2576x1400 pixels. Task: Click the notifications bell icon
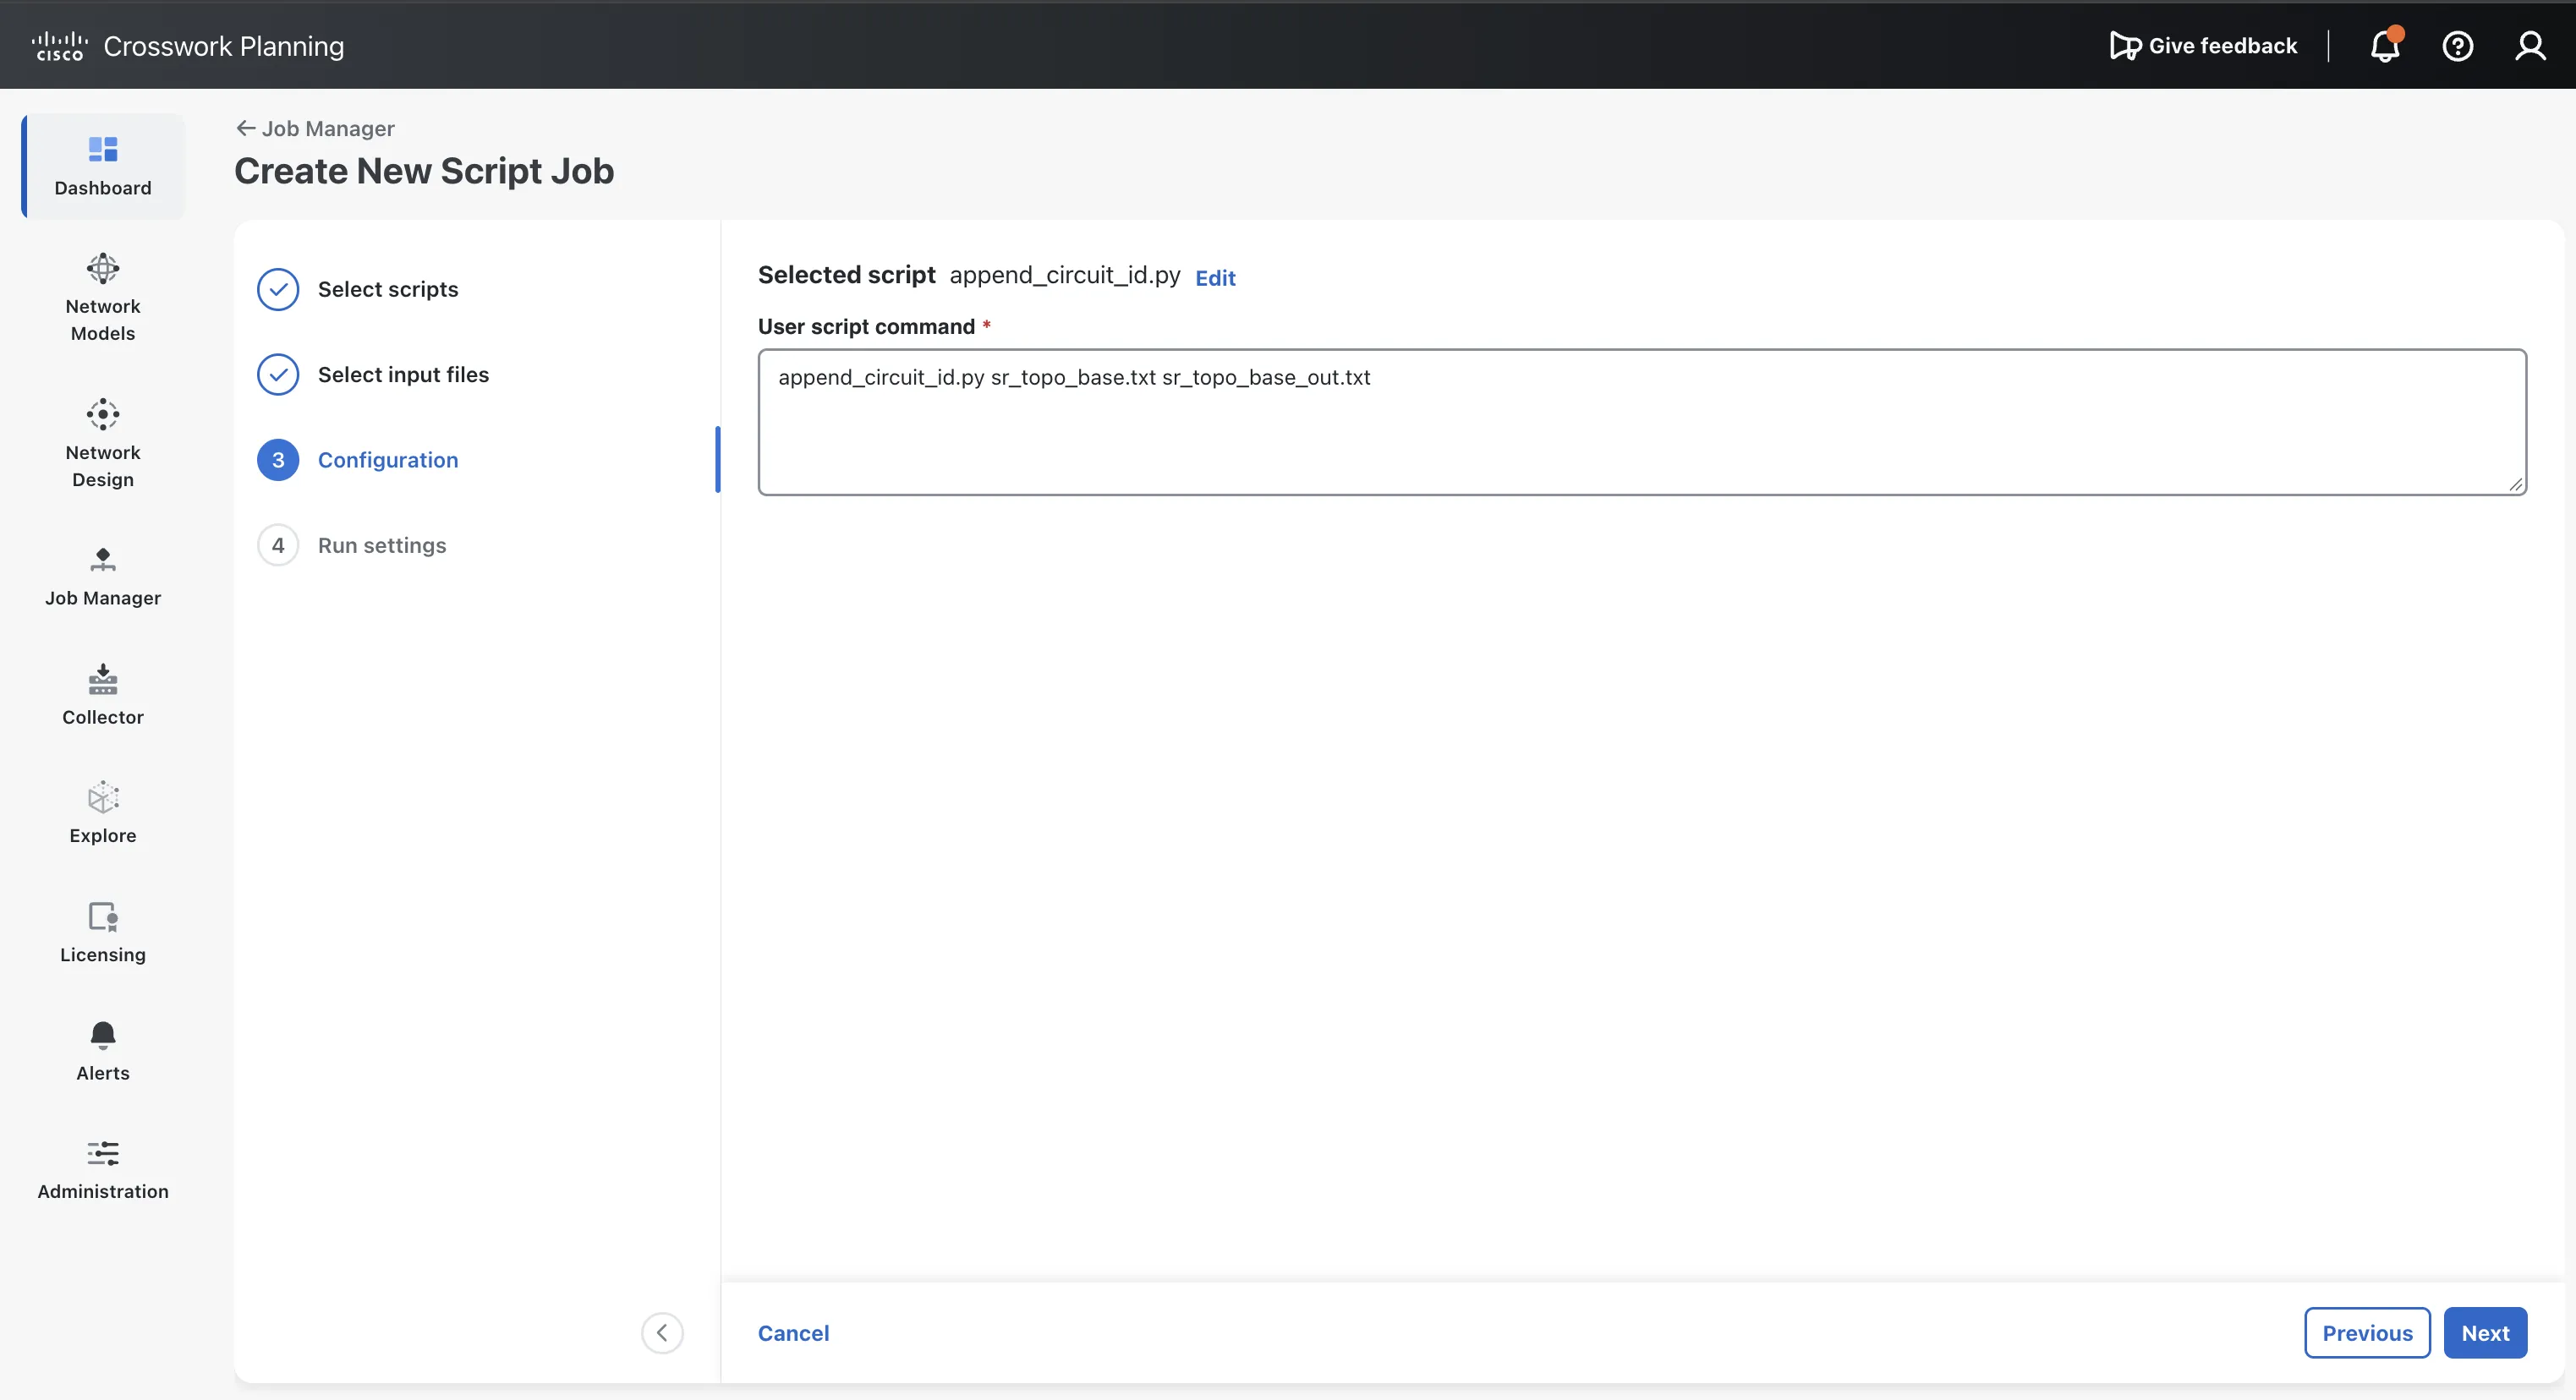2385,45
